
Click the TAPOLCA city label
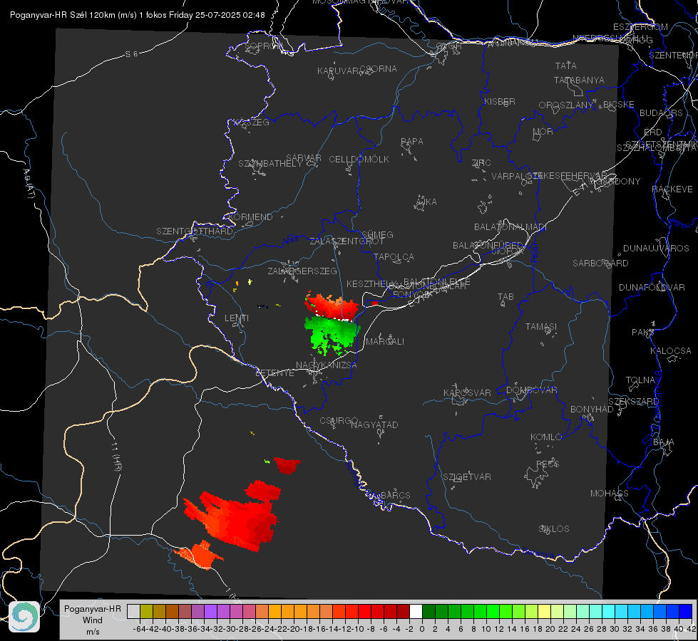(394, 256)
